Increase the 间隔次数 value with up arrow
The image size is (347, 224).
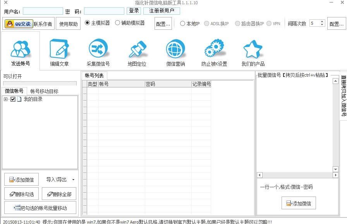click(322, 21)
